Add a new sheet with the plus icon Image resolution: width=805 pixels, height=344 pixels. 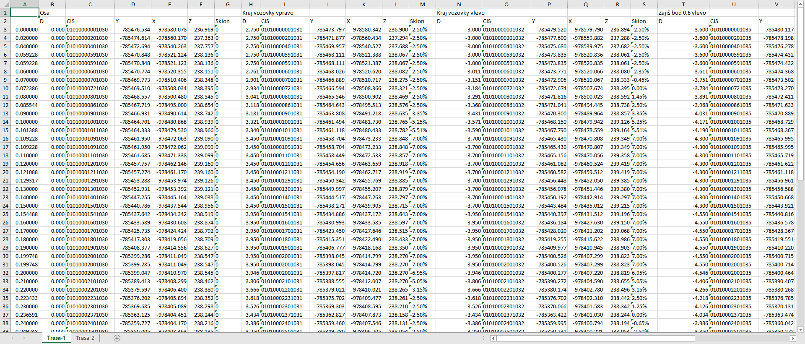[x=117, y=338]
